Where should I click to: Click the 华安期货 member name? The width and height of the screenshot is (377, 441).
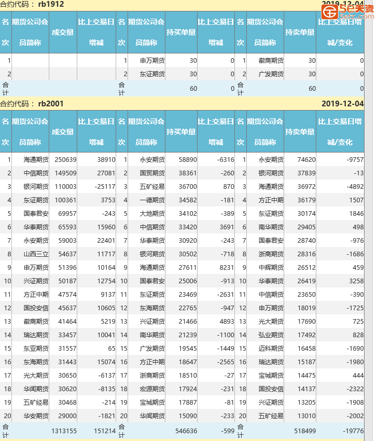(36, 416)
